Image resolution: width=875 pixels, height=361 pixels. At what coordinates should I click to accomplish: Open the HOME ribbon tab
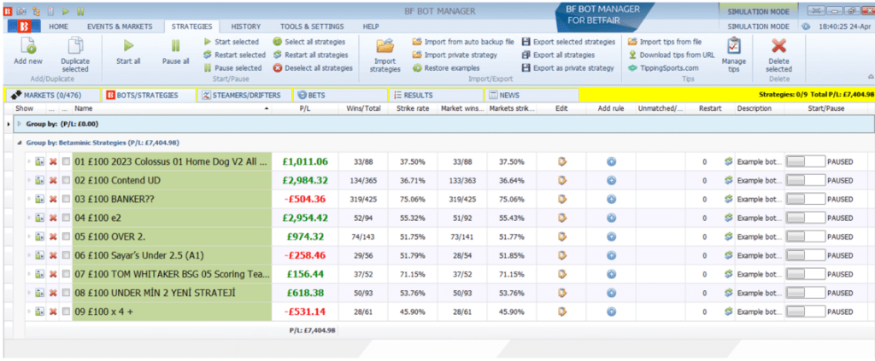coord(59,26)
